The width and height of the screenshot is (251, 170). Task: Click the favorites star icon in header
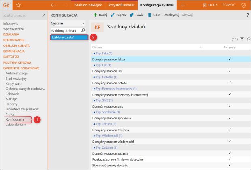coord(17,5)
